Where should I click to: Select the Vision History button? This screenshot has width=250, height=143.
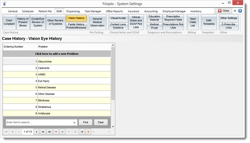click(76, 18)
